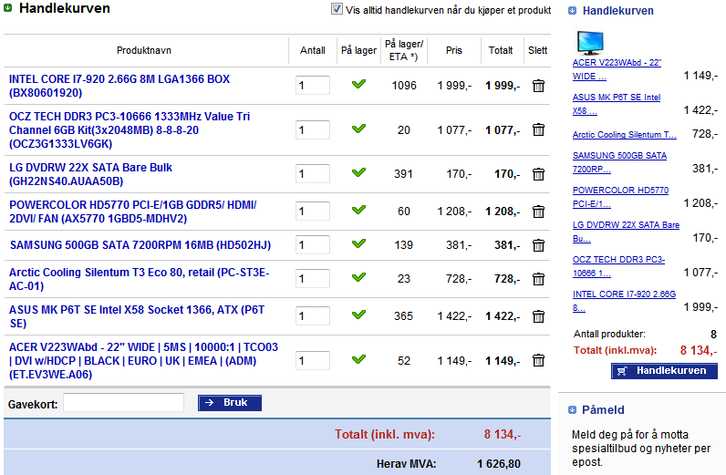Click green arrow icon beside main Handlekurven heading
The width and height of the screenshot is (726, 475).
click(8, 8)
